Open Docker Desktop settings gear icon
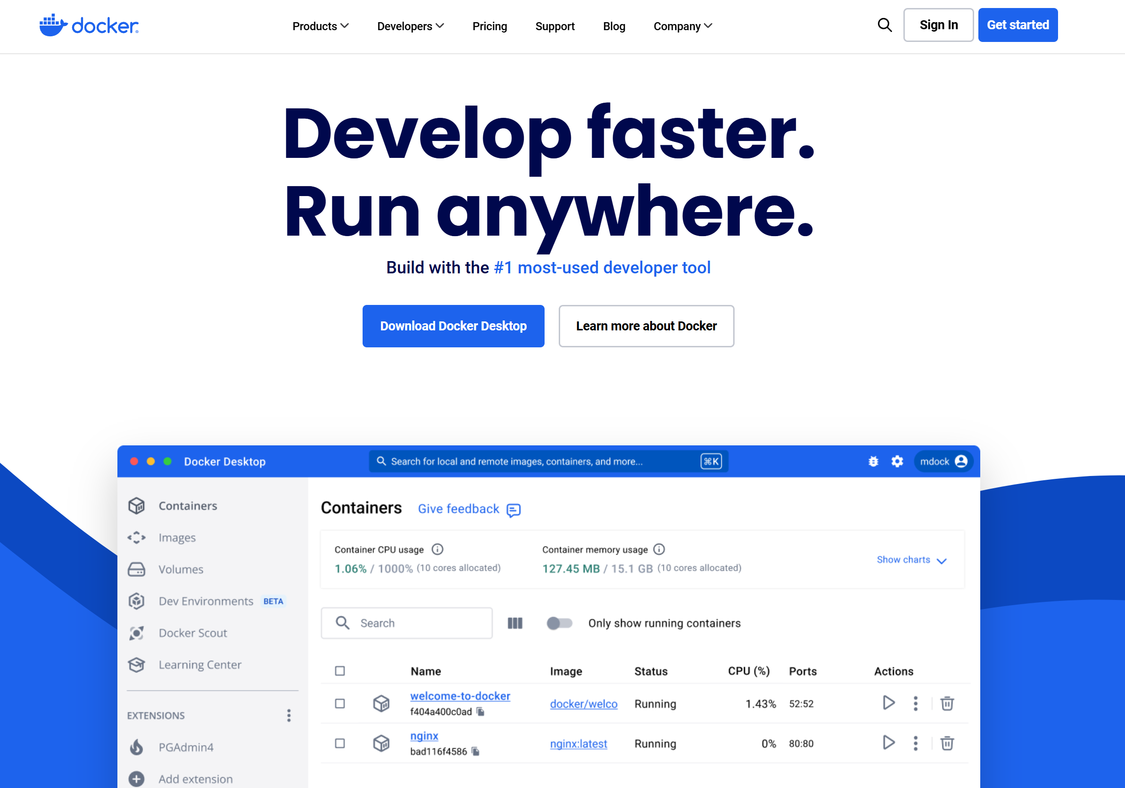1125x788 pixels. (x=897, y=461)
